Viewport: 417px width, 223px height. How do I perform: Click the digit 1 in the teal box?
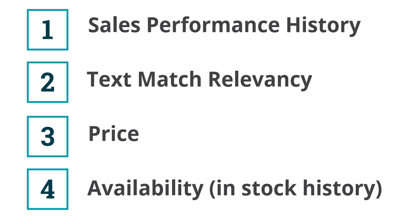tap(48, 30)
